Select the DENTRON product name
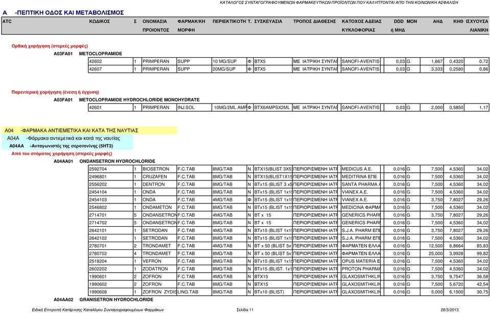 [154, 184]
